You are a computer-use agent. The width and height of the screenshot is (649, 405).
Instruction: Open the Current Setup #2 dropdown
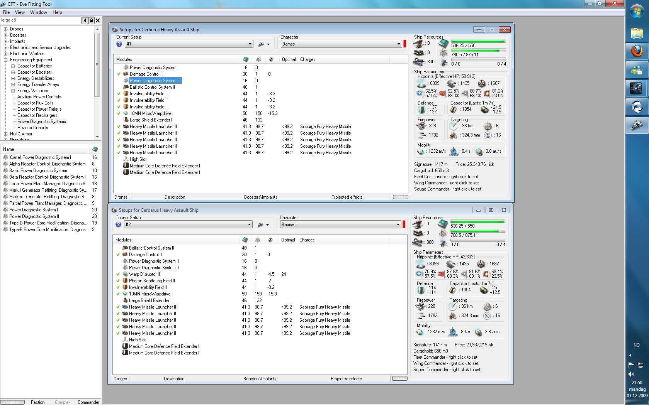pos(189,224)
